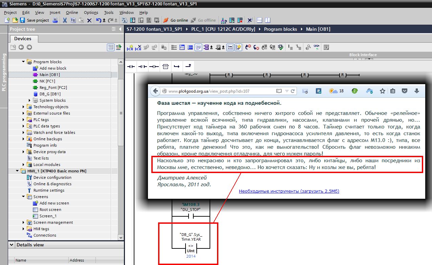The image size is (432, 265).
Task: Collapse the Screens folder
Action: [x=24, y=197]
